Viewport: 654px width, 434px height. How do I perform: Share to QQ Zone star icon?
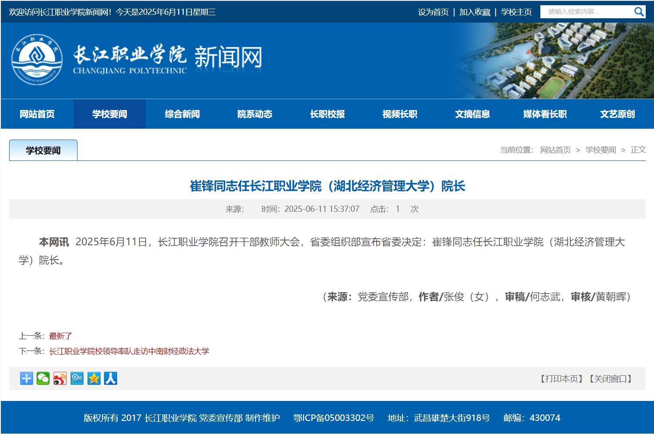point(94,378)
